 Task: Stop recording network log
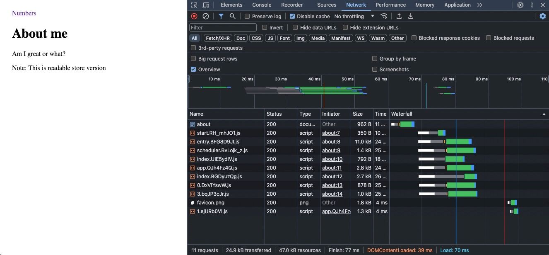(194, 16)
